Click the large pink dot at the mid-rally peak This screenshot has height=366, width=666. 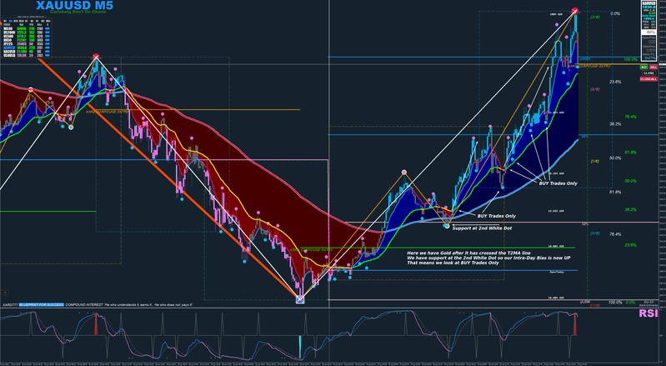click(404, 172)
